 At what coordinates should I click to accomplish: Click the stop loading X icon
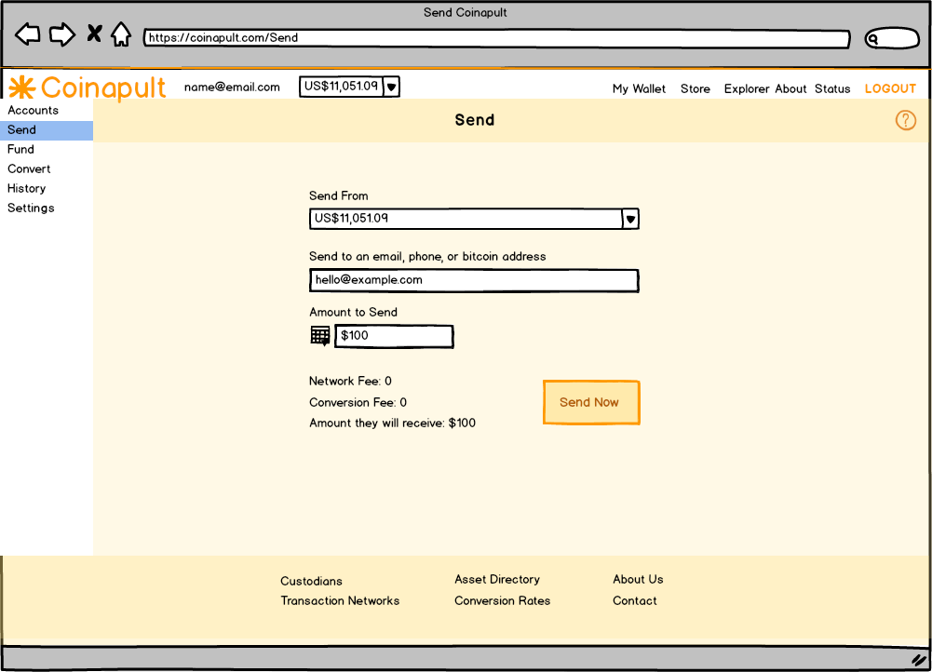(94, 34)
